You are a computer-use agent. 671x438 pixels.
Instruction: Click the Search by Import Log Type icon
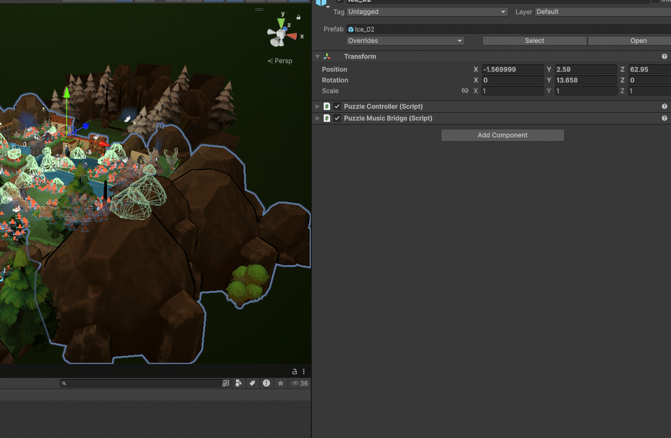(x=266, y=383)
